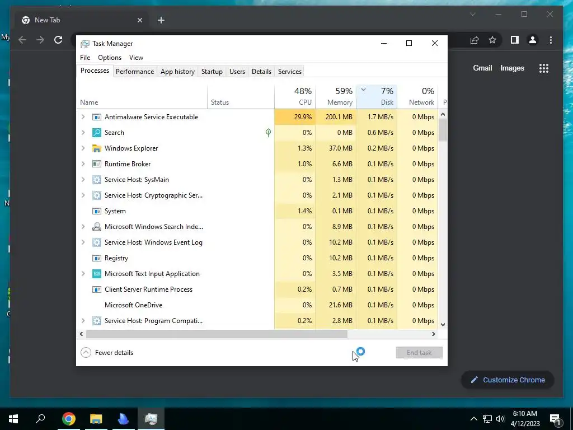Click the Windows Explorer folder icon

96,148
